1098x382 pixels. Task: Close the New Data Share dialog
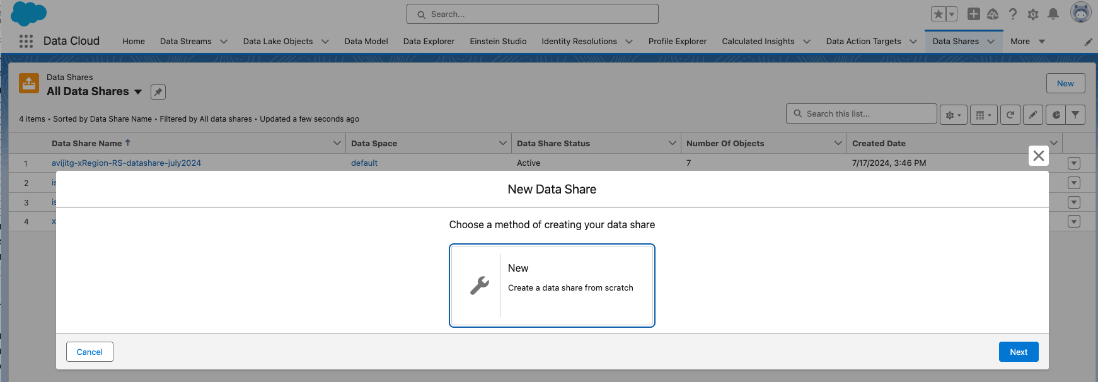click(1039, 156)
